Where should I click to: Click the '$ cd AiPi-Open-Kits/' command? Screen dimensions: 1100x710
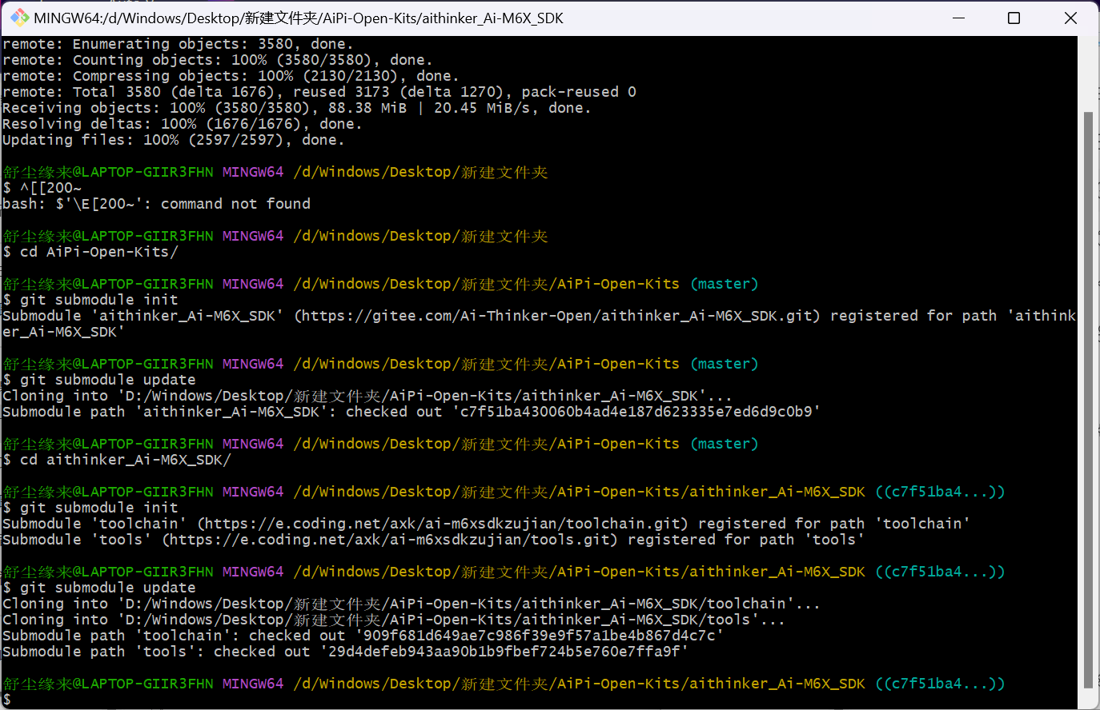(90, 252)
